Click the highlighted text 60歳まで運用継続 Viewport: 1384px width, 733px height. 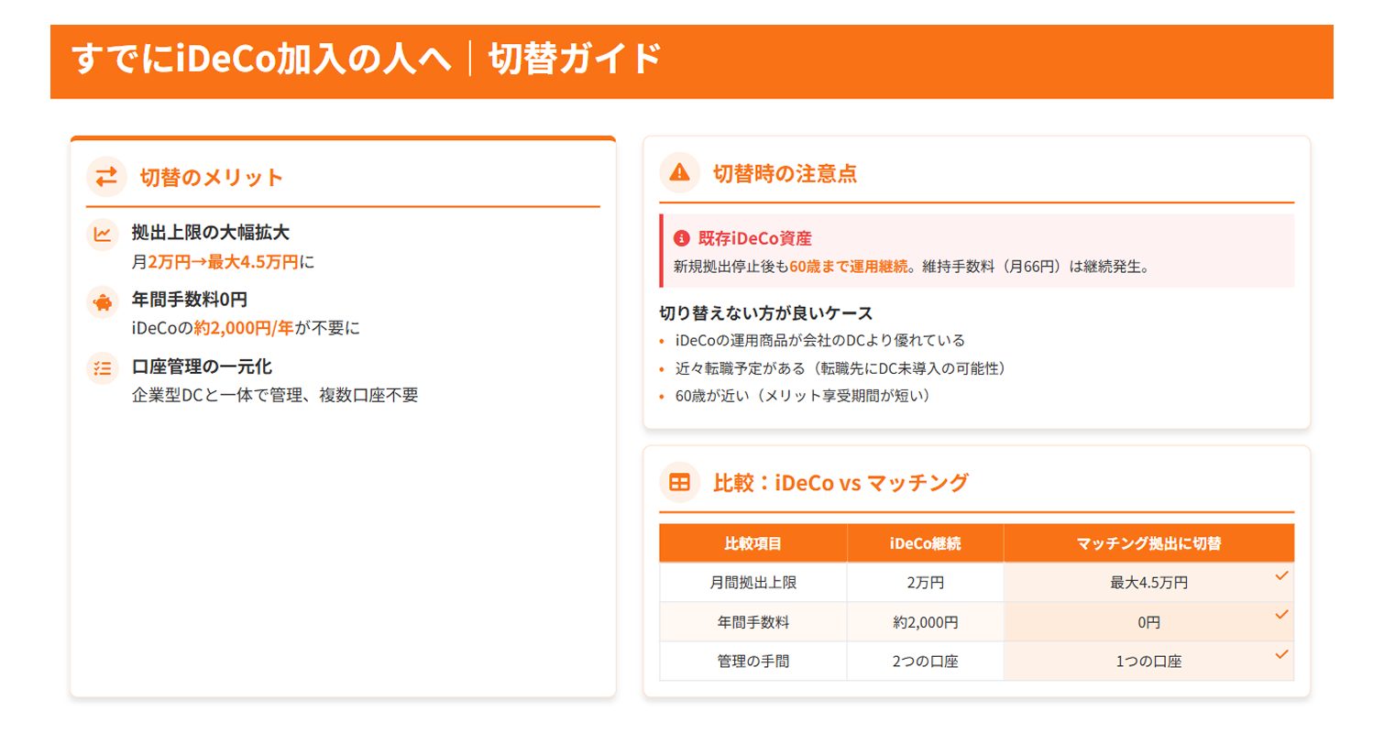tap(849, 267)
